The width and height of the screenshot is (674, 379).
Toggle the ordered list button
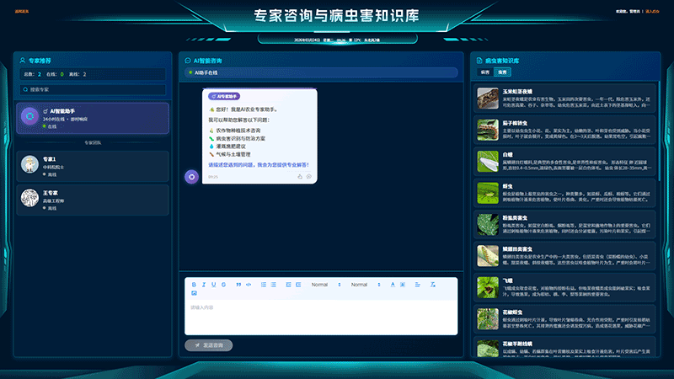[x=264, y=285]
